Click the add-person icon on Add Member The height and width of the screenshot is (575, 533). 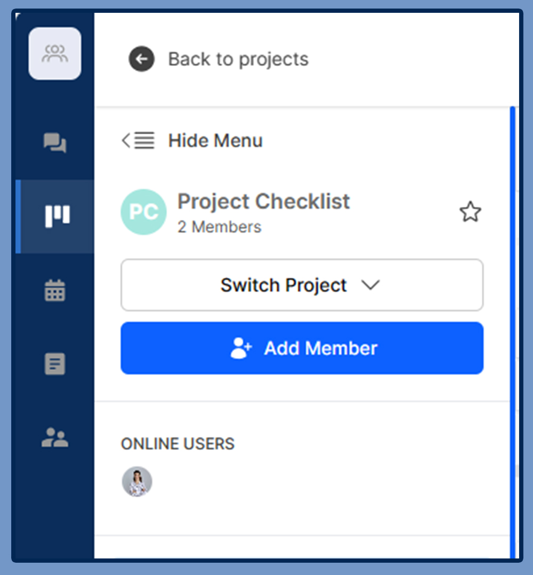pos(241,348)
